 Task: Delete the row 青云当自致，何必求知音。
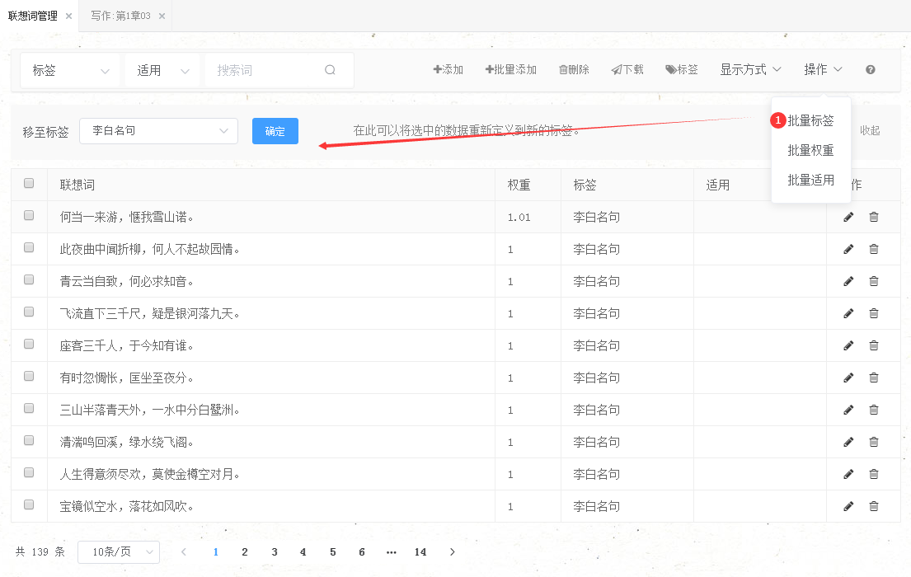(x=873, y=281)
